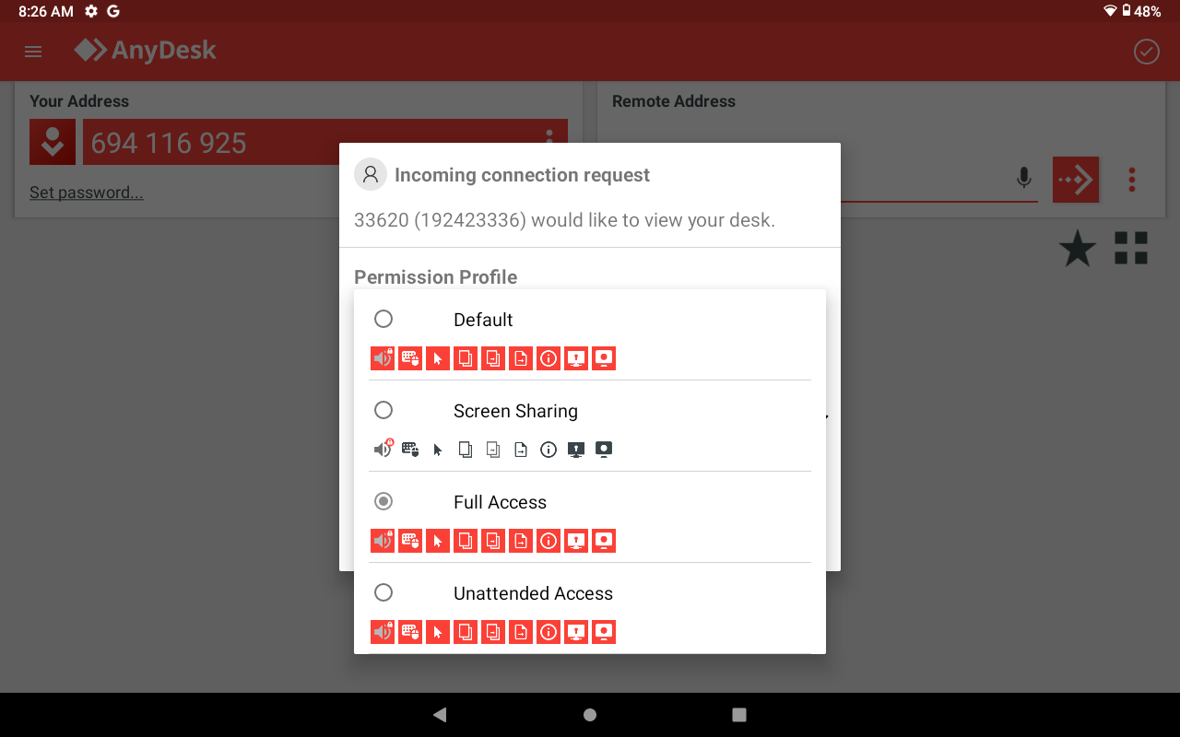This screenshot has height=737, width=1180.
Task: Choose the "Default" profile label
Action: 483,320
